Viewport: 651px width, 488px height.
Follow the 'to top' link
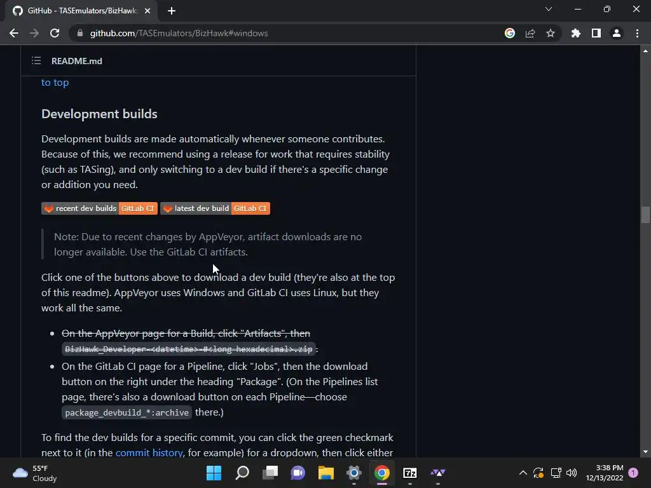tap(55, 82)
